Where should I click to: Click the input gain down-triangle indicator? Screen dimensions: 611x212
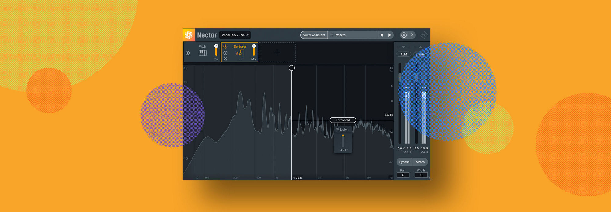[x=404, y=47]
